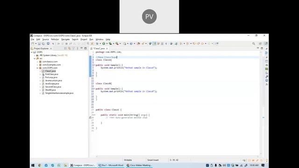299x168 pixels.
Task: Select ShortIf.java in Project Explorer
Action: 50,90
